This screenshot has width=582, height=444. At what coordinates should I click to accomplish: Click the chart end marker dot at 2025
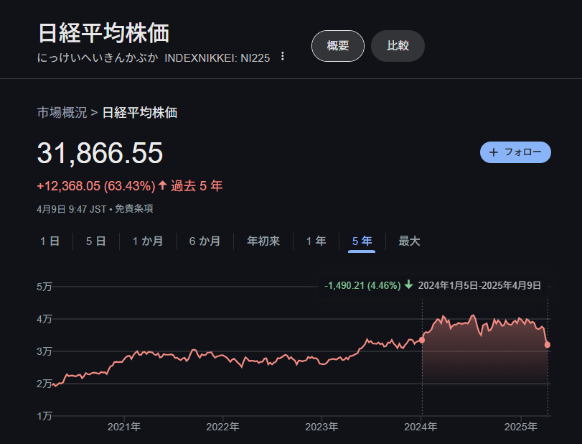click(548, 345)
